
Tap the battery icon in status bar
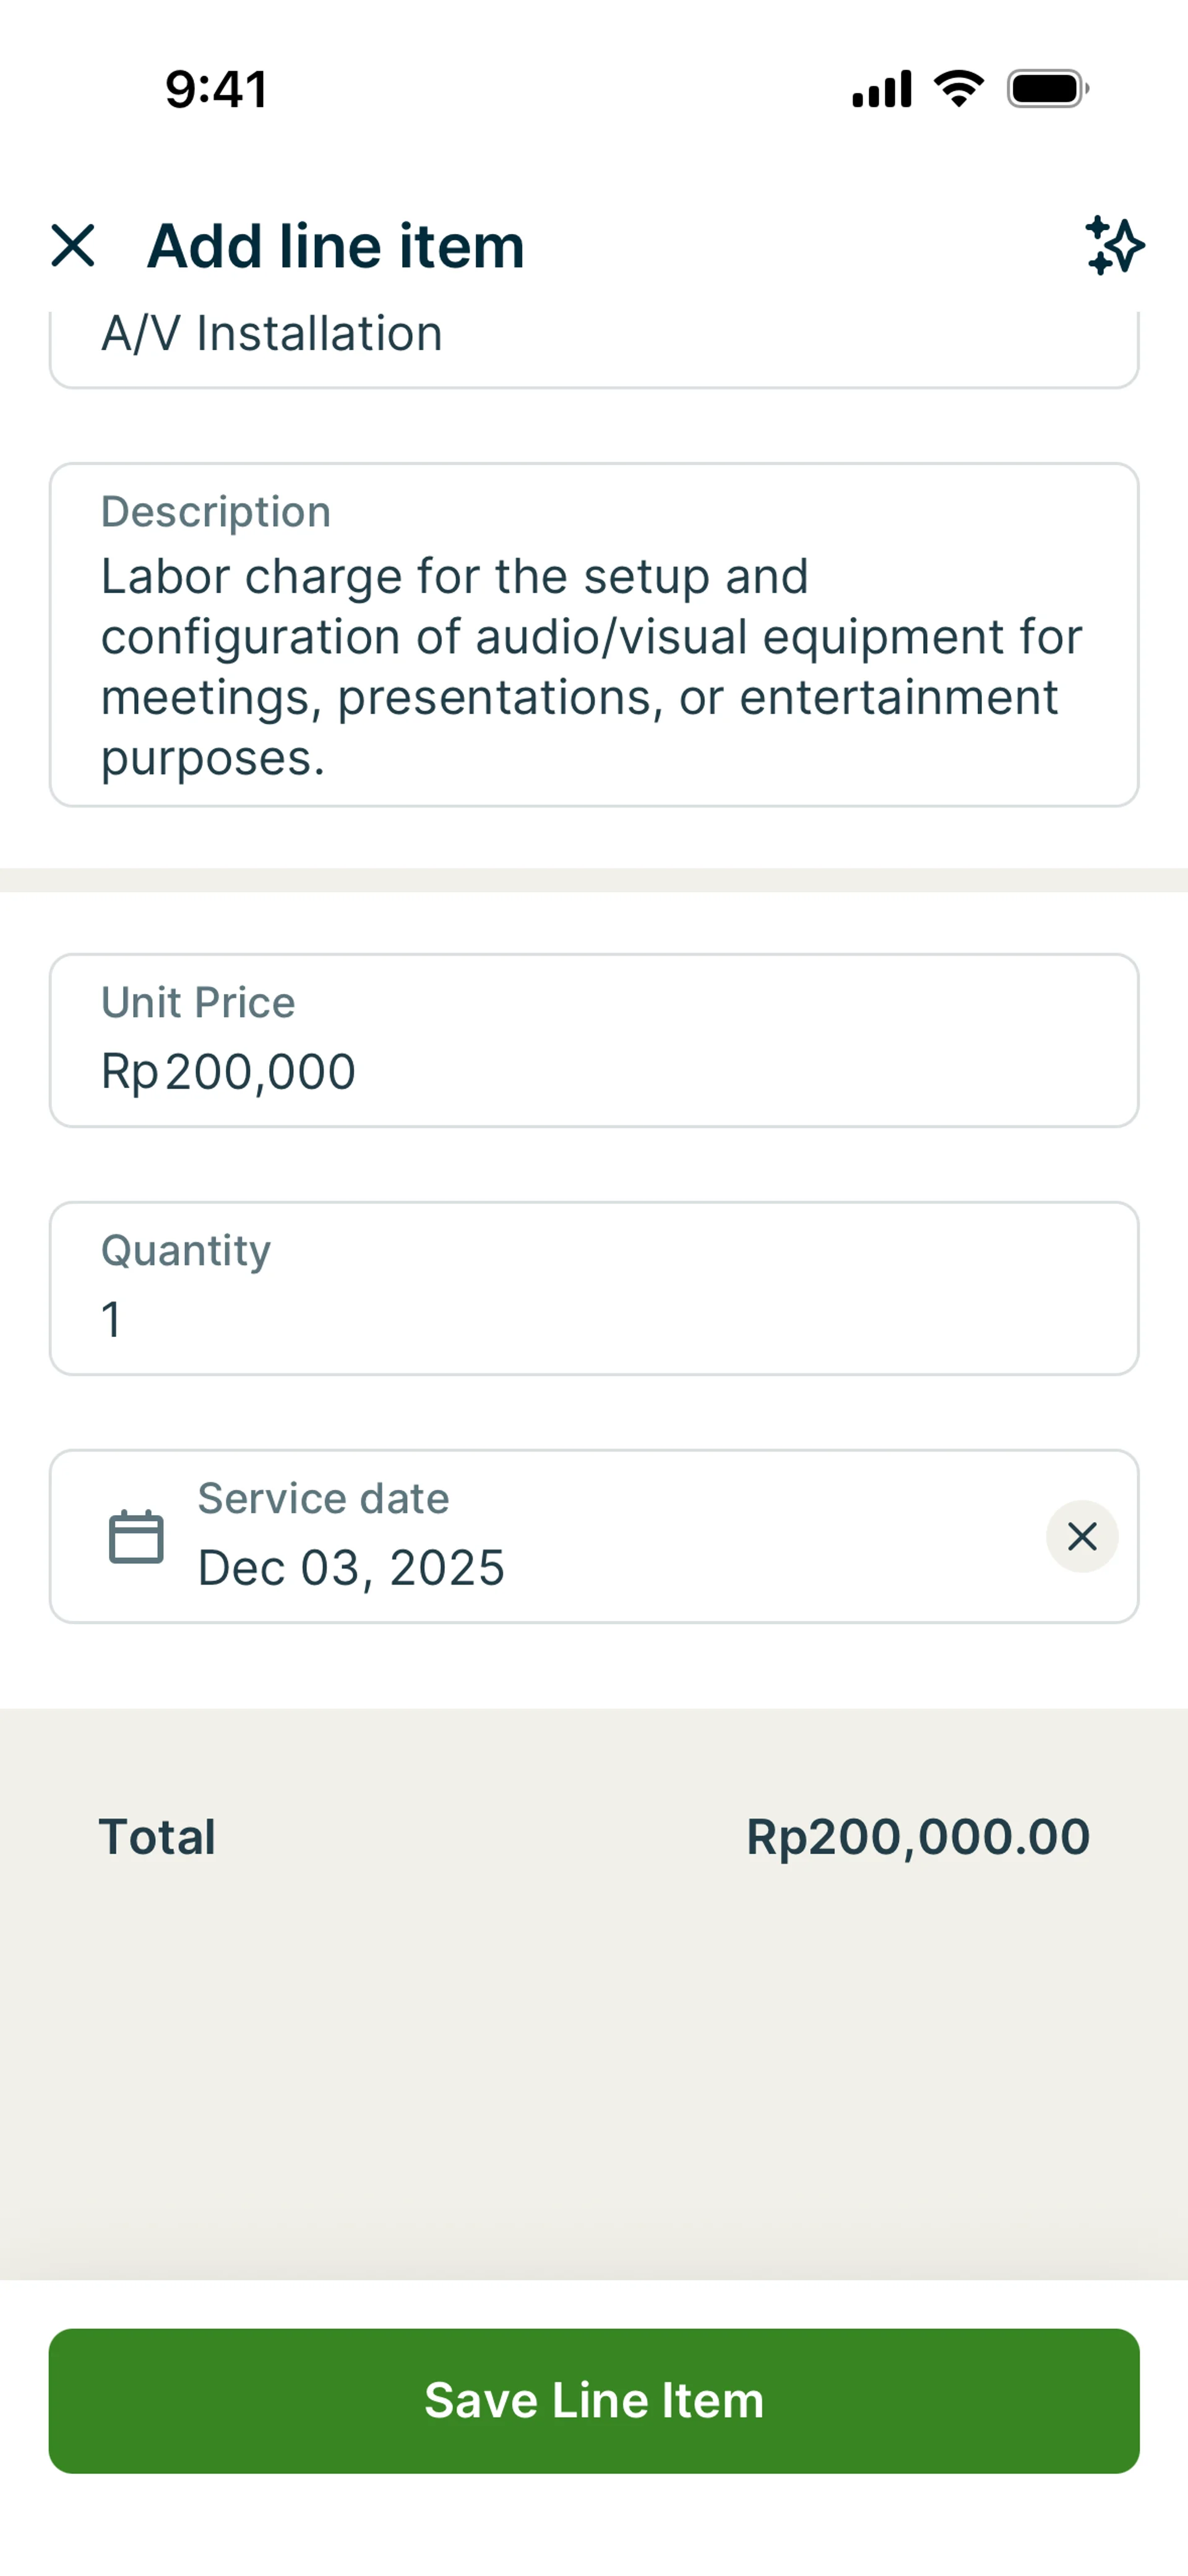point(1047,89)
